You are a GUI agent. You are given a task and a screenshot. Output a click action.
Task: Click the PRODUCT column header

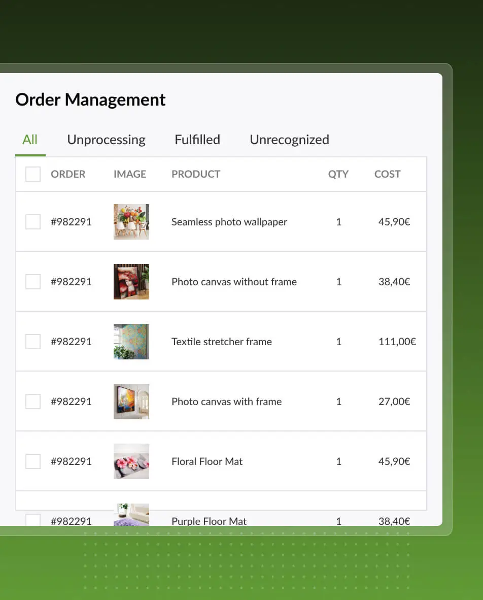(x=196, y=174)
